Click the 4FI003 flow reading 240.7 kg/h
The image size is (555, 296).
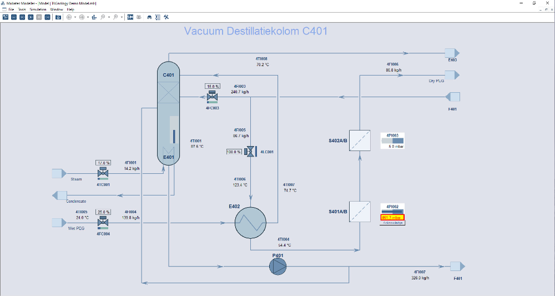(x=240, y=92)
